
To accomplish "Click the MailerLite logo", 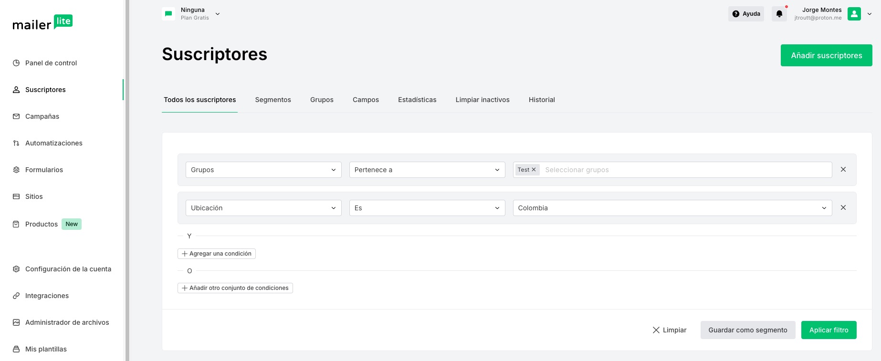I will click(x=42, y=22).
